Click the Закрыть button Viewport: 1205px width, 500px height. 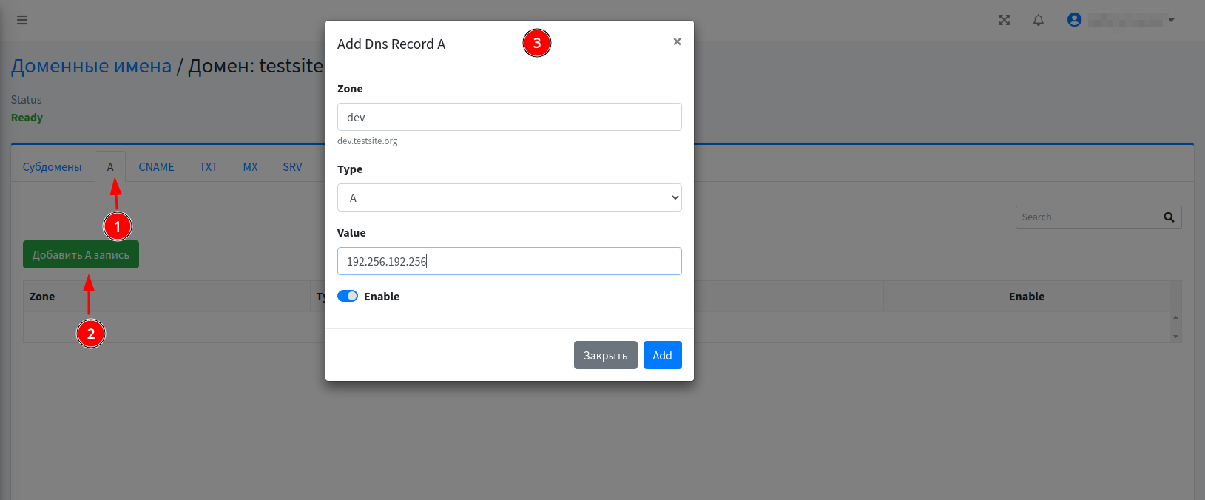coord(605,355)
